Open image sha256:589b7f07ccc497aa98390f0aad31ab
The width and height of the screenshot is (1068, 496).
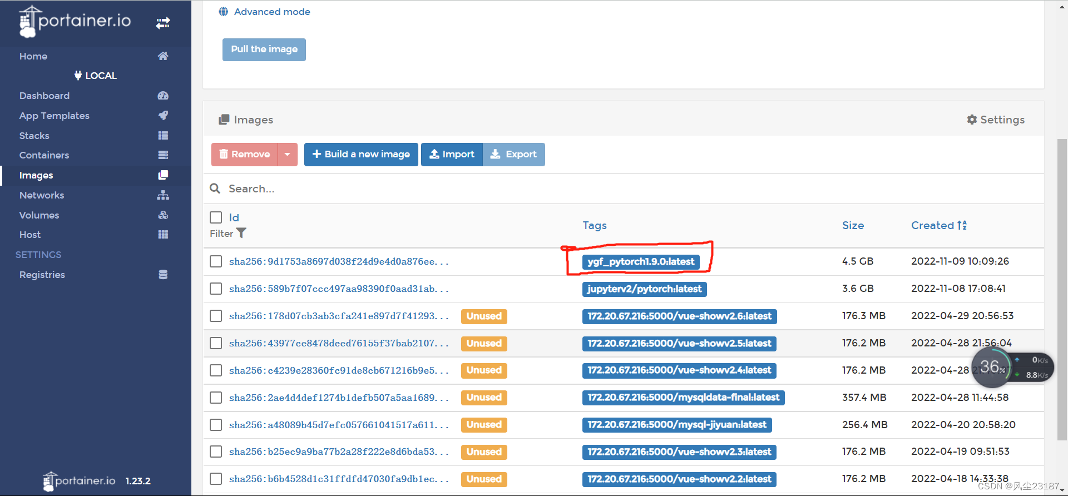[x=339, y=289]
